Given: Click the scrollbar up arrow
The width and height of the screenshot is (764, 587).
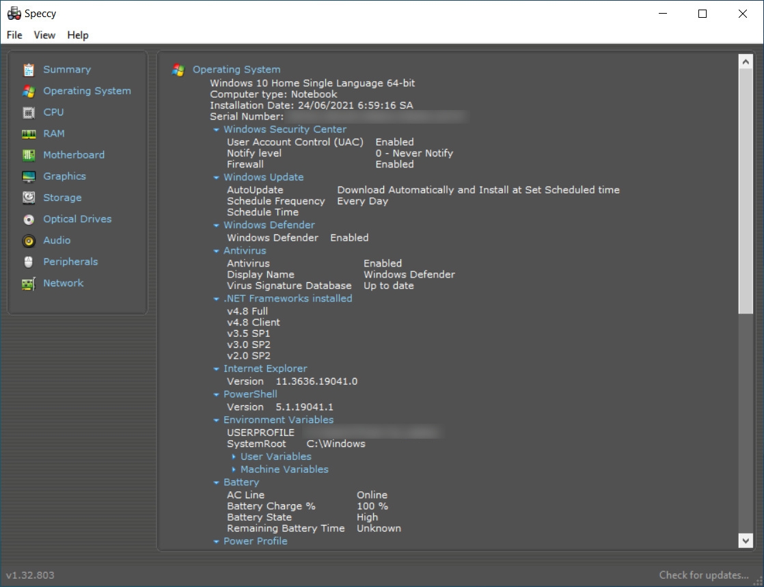Looking at the screenshot, I should pyautogui.click(x=746, y=62).
